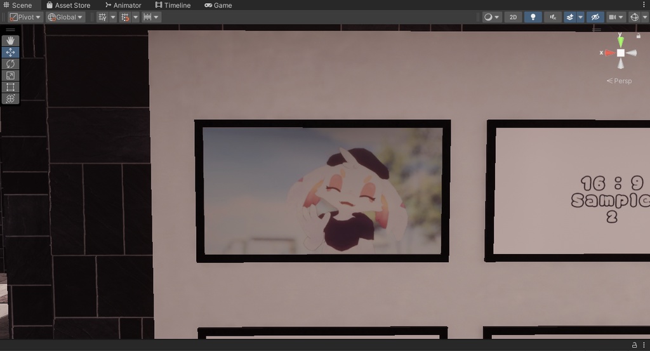Select the Rect tool
650x351 pixels.
(x=10, y=87)
